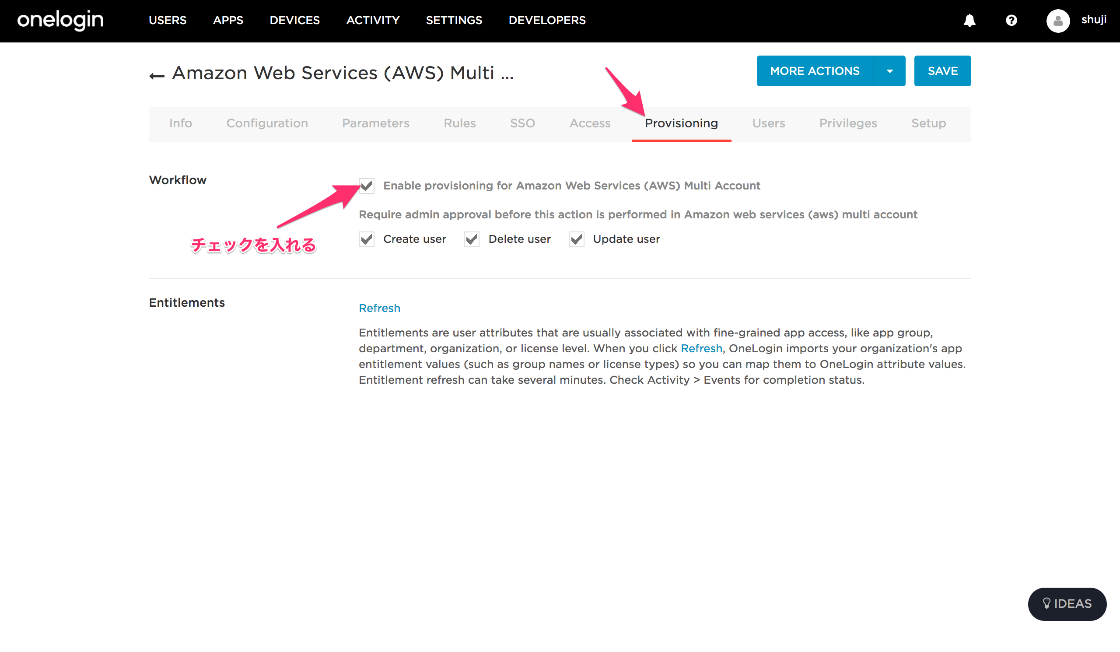Image resolution: width=1120 pixels, height=652 pixels.
Task: Toggle Enable provisioning checkbox
Action: 367,186
